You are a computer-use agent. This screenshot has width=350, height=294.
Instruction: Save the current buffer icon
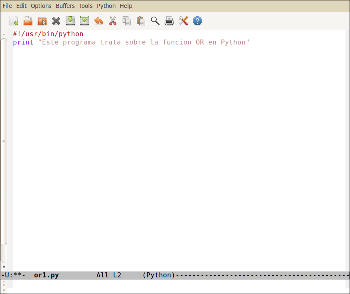coord(70,21)
